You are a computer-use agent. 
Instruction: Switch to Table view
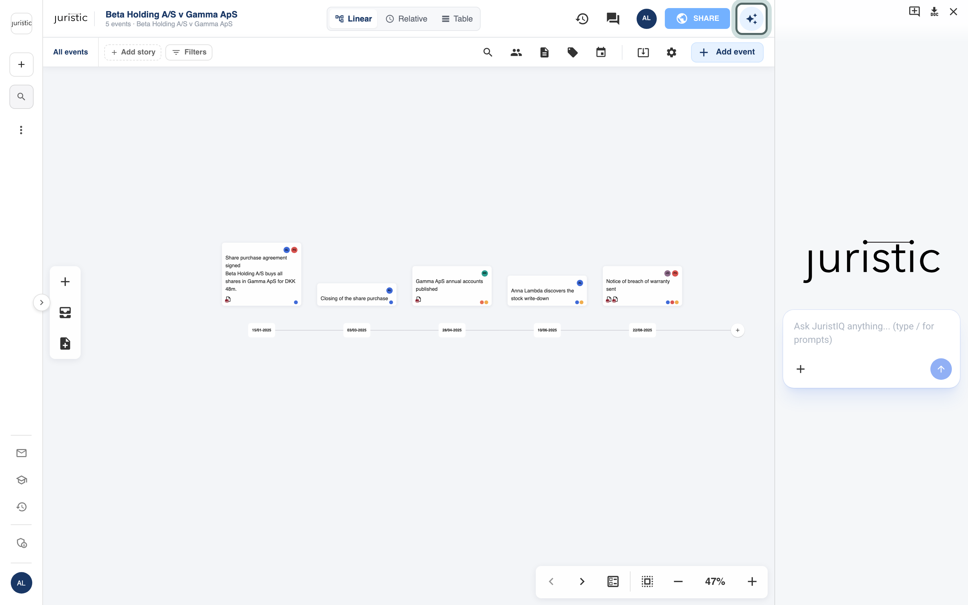[x=457, y=19]
